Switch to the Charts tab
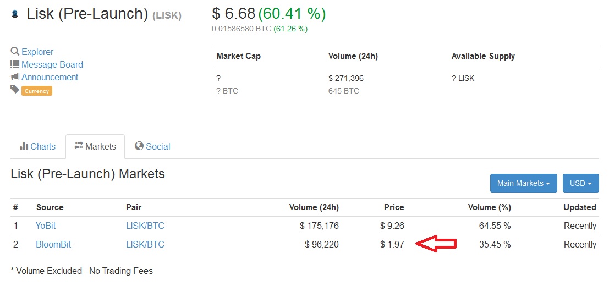 coord(37,147)
